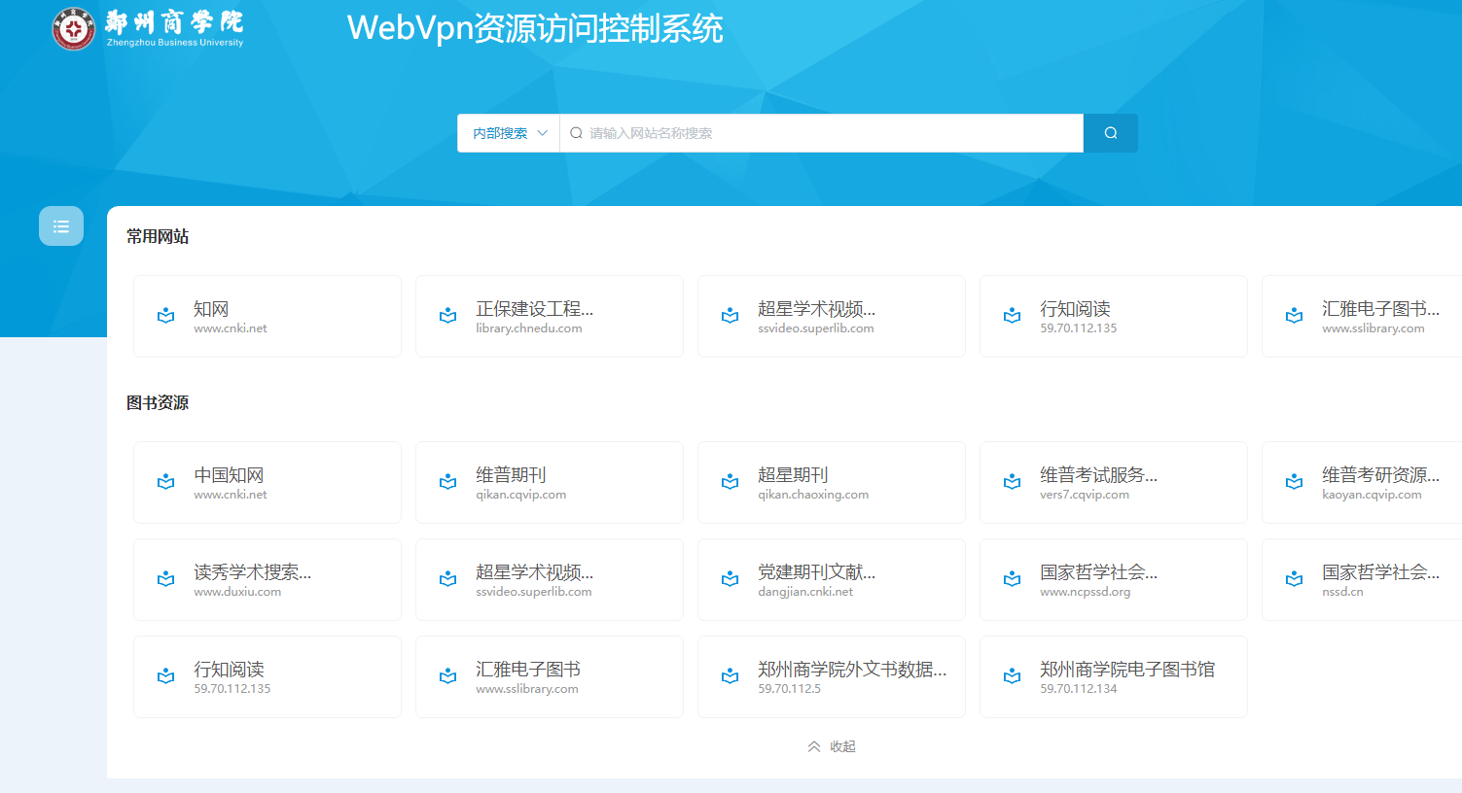The width and height of the screenshot is (1462, 793).
Task: Open the 超星期刊 card
Action: coord(832,483)
